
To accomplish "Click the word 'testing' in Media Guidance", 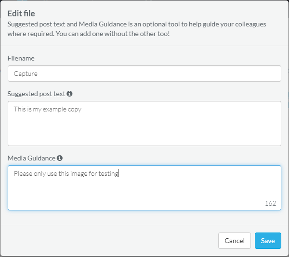I will pos(108,174).
